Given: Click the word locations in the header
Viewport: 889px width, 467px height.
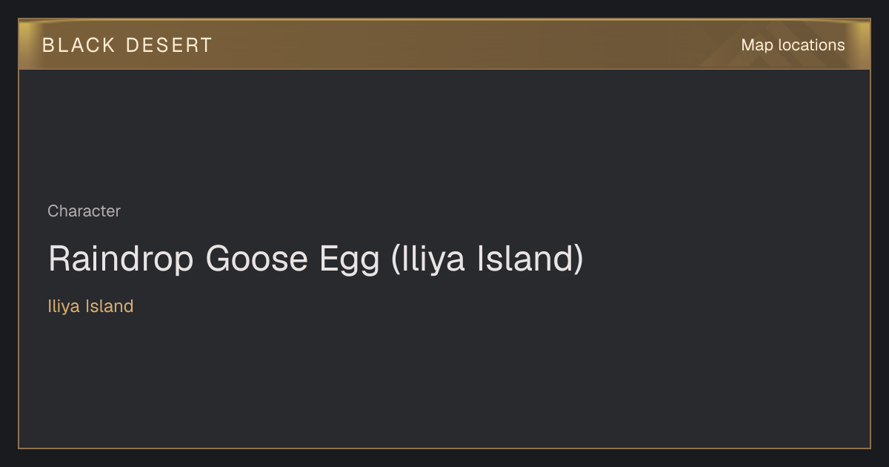Looking at the screenshot, I should coord(811,45).
